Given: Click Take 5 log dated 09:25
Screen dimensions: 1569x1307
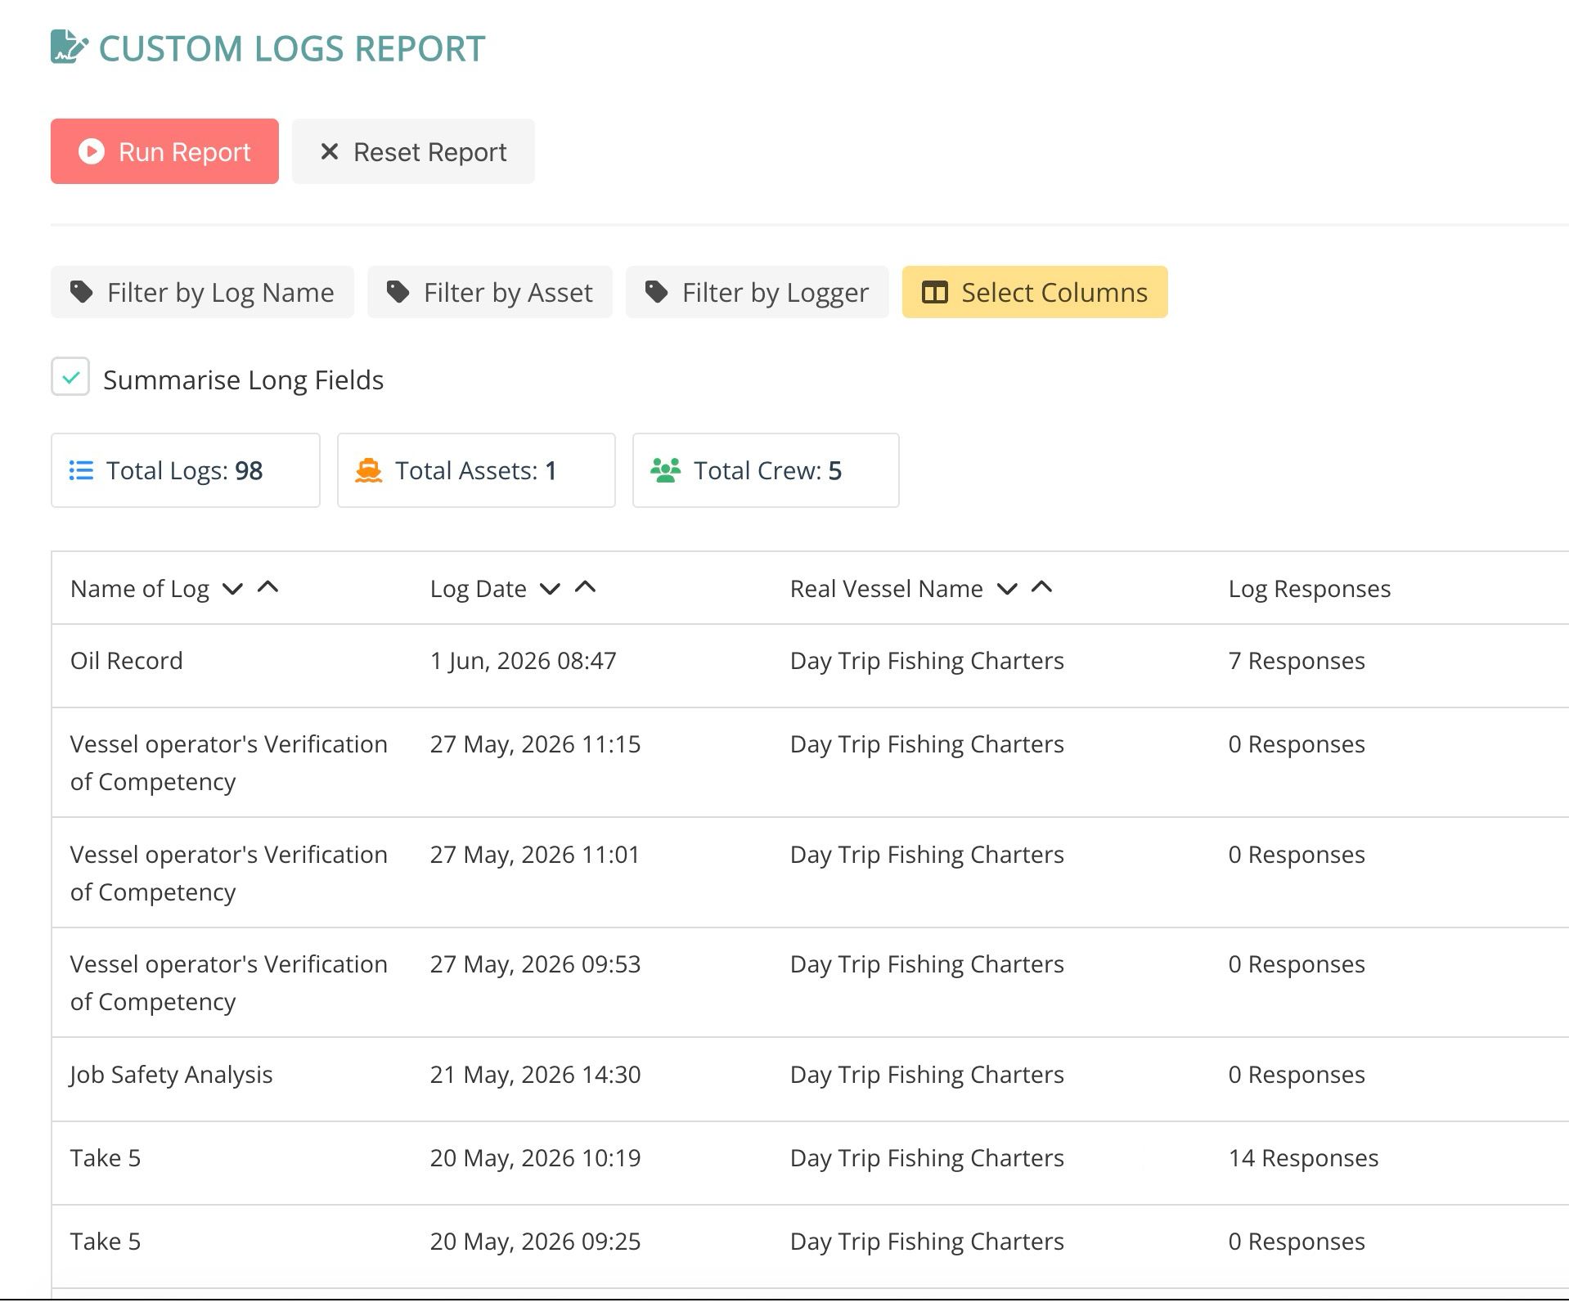Looking at the screenshot, I should (106, 1242).
